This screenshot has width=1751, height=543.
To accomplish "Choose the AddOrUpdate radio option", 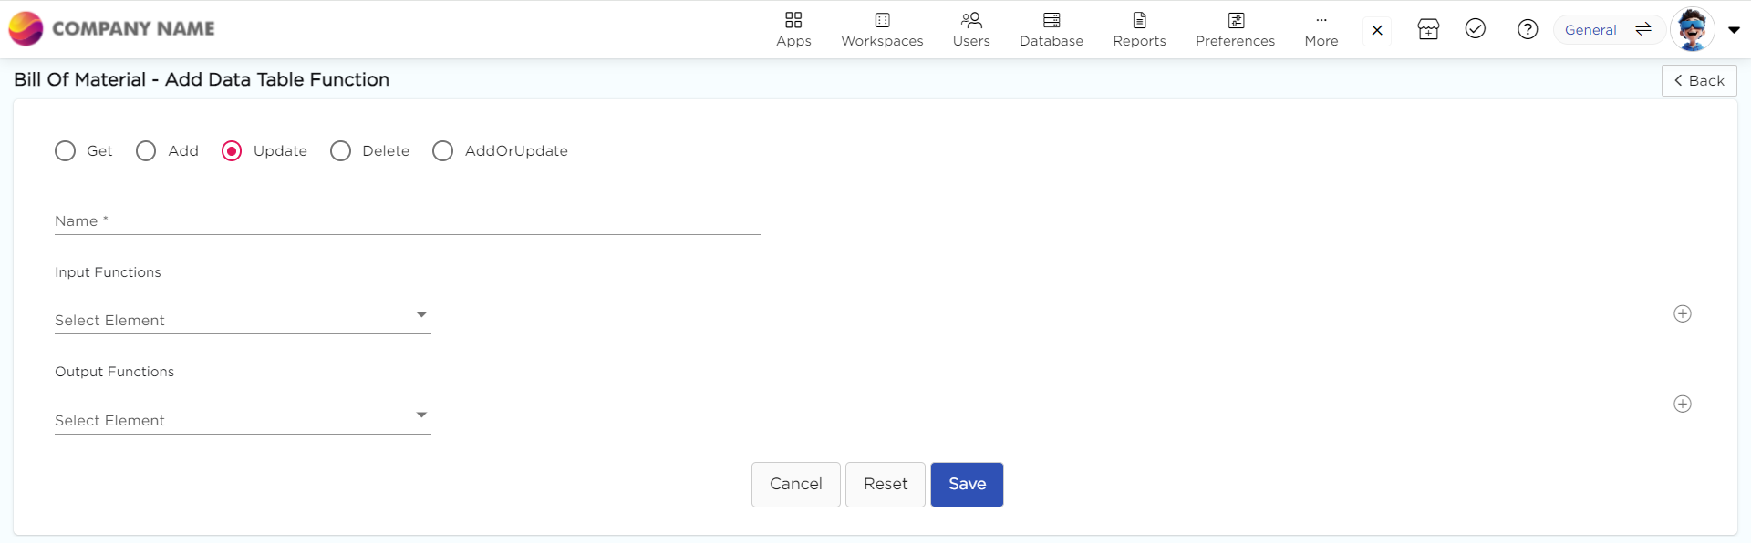I will click(x=443, y=151).
